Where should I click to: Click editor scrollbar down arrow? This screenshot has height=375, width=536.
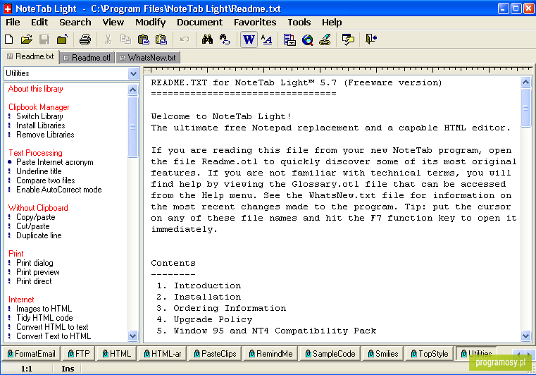525,336
